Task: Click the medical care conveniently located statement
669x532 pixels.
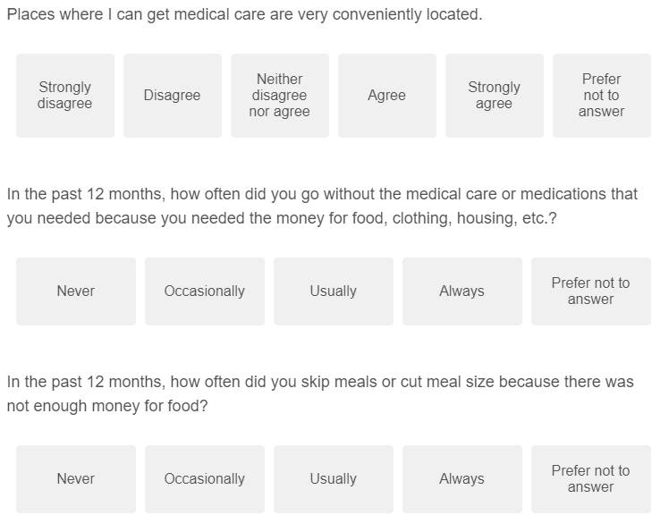Action: (244, 15)
